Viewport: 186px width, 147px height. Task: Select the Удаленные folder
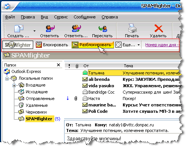(37, 105)
